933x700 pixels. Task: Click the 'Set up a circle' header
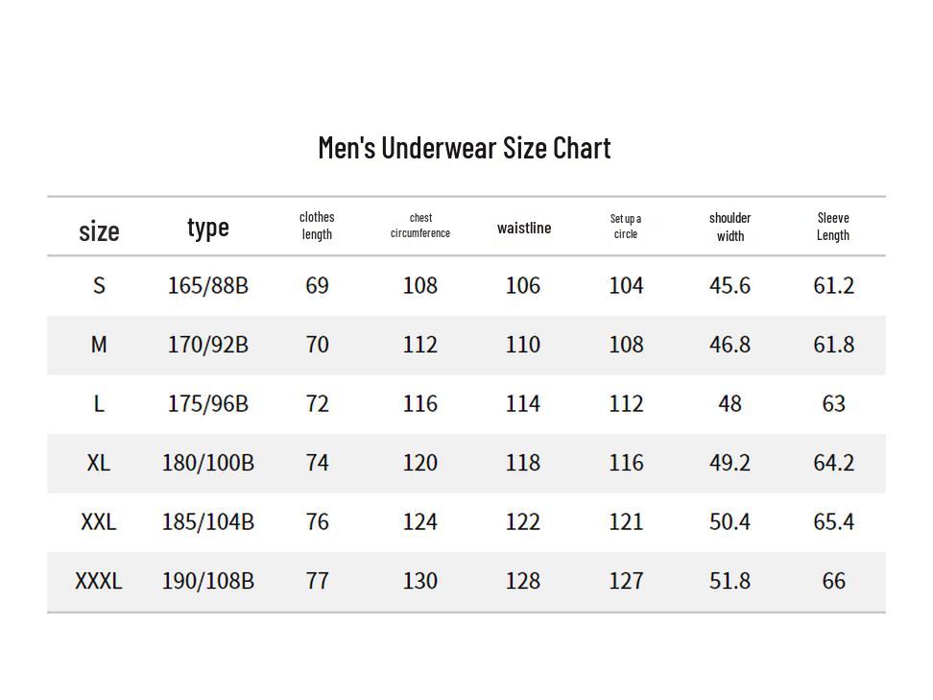[x=626, y=226]
